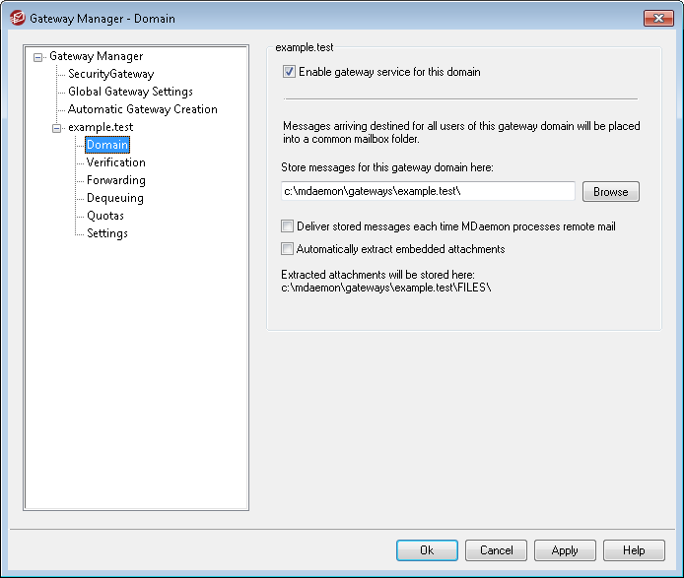
Task: Uncheck Enable gateway service for this domain
Action: pyautogui.click(x=289, y=72)
